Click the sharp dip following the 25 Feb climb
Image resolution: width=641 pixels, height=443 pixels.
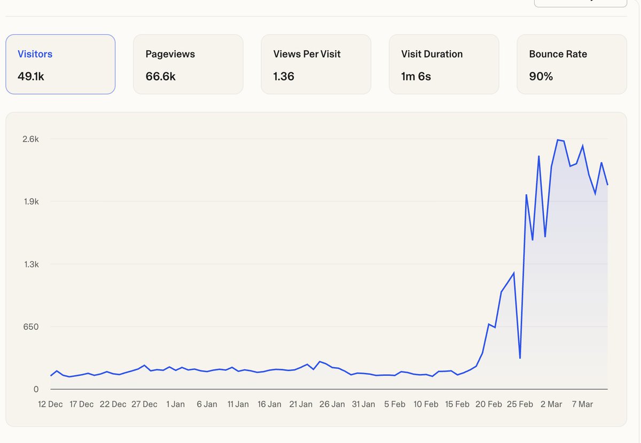(520, 358)
